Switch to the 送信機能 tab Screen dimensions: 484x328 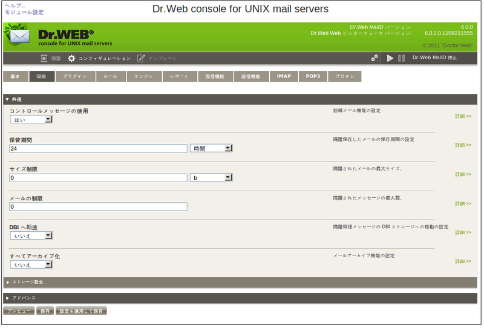point(251,76)
